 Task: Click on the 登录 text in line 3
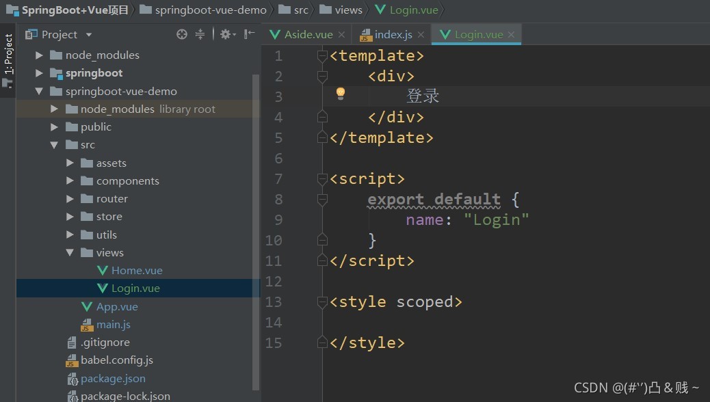click(x=423, y=96)
